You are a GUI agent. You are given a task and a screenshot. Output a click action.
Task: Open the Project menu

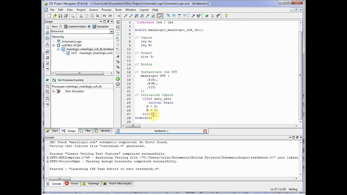click(81, 10)
